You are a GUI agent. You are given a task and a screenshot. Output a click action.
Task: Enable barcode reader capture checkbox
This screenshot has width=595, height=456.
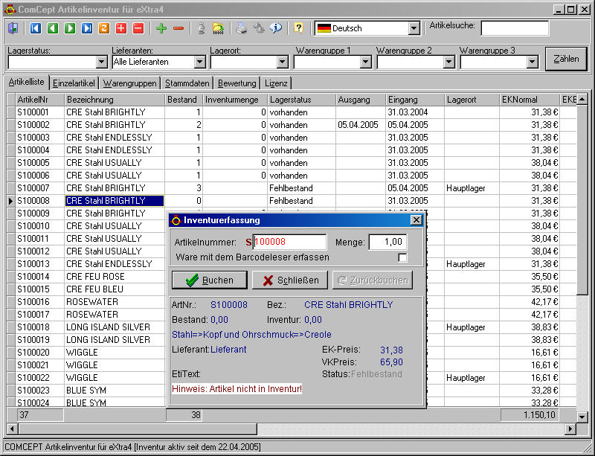point(402,257)
